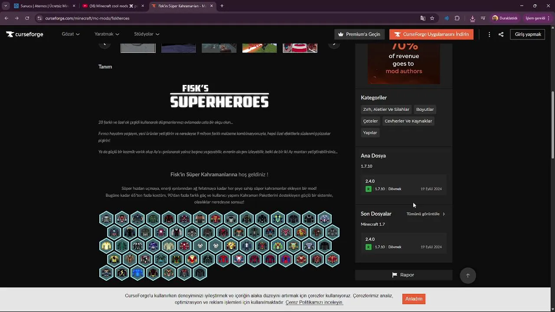Open media control icon in toolbar
This screenshot has height=312, width=555.
point(483,18)
